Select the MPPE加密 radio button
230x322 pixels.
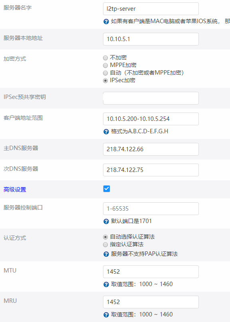pyautogui.click(x=105, y=65)
